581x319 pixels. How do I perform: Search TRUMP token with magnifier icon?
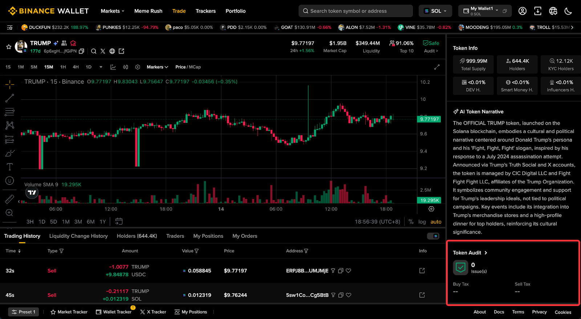pyautogui.click(x=94, y=51)
